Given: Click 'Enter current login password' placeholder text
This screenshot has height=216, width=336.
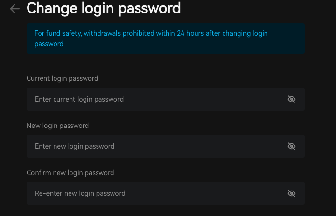Looking at the screenshot, I should coord(79,99).
